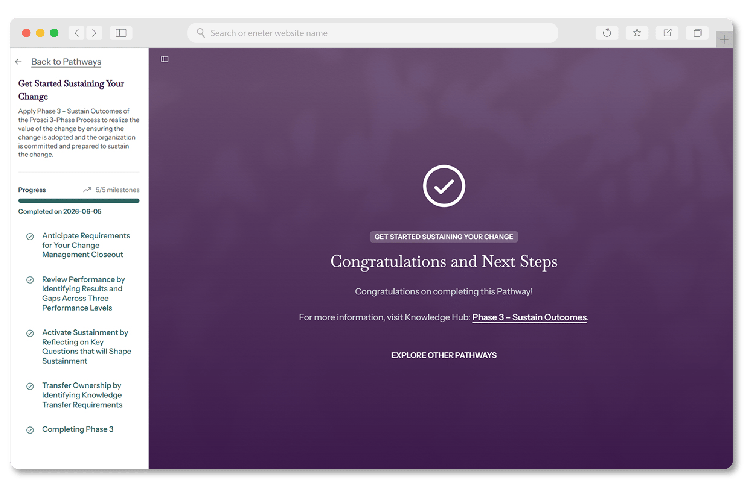Toggle the browser sidebar panel icon
Screen dimensions: 753x487
(121, 33)
